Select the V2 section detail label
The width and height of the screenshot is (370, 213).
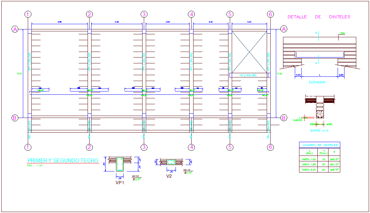169,176
